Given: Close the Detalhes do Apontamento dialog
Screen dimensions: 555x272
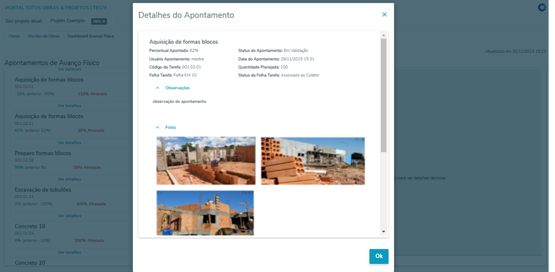Looking at the screenshot, I should [x=384, y=14].
